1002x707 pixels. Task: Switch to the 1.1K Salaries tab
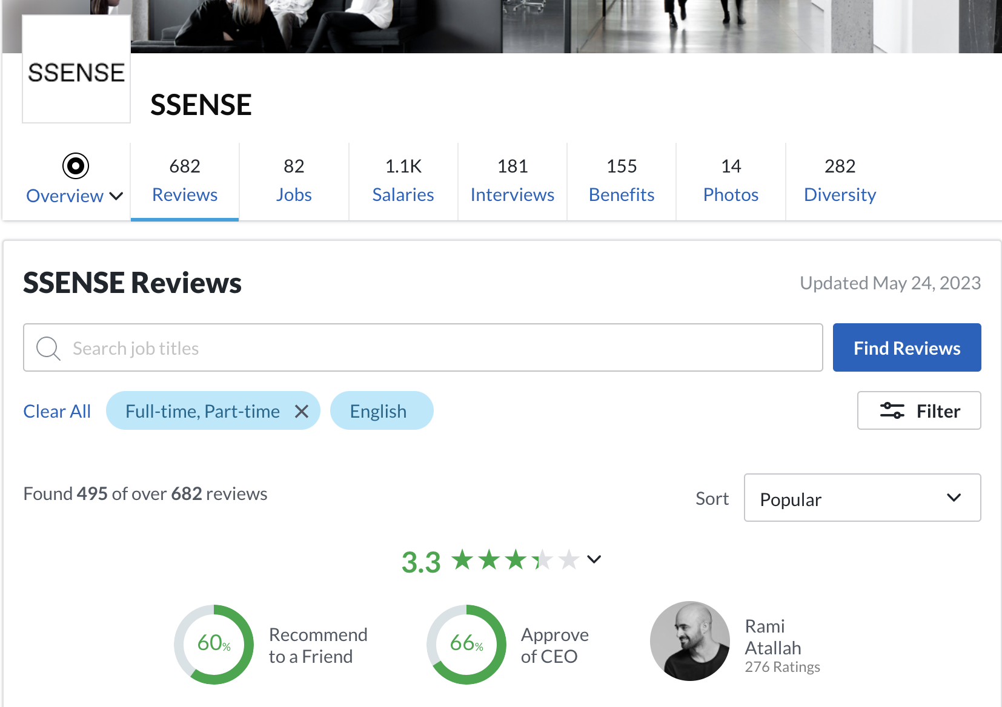click(x=403, y=180)
